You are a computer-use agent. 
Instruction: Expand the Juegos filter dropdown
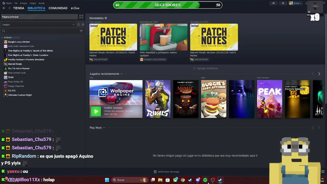click(38, 25)
